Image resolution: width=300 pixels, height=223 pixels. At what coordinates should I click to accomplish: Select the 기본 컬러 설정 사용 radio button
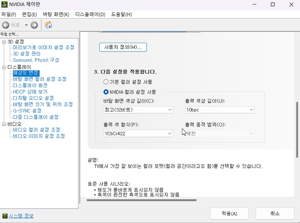pyautogui.click(x=106, y=81)
